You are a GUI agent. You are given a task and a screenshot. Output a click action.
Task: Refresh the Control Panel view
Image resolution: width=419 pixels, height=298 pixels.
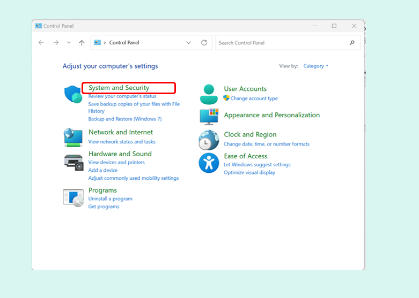(204, 43)
